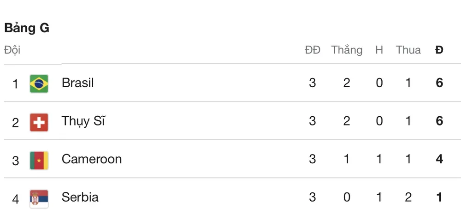Select the Cameroon team name
The width and height of the screenshot is (461, 221).
tap(92, 159)
